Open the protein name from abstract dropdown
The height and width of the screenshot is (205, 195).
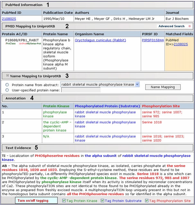[137, 84]
